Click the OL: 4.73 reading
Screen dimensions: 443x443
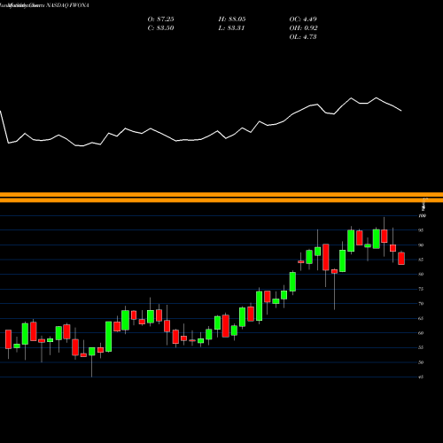(303, 37)
